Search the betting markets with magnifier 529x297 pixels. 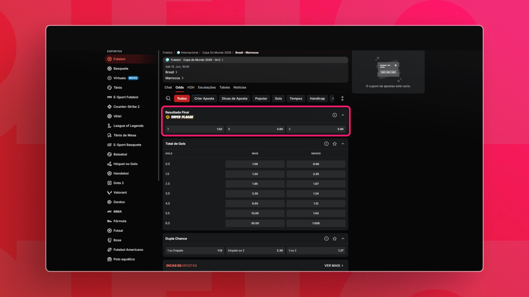pyautogui.click(x=168, y=98)
